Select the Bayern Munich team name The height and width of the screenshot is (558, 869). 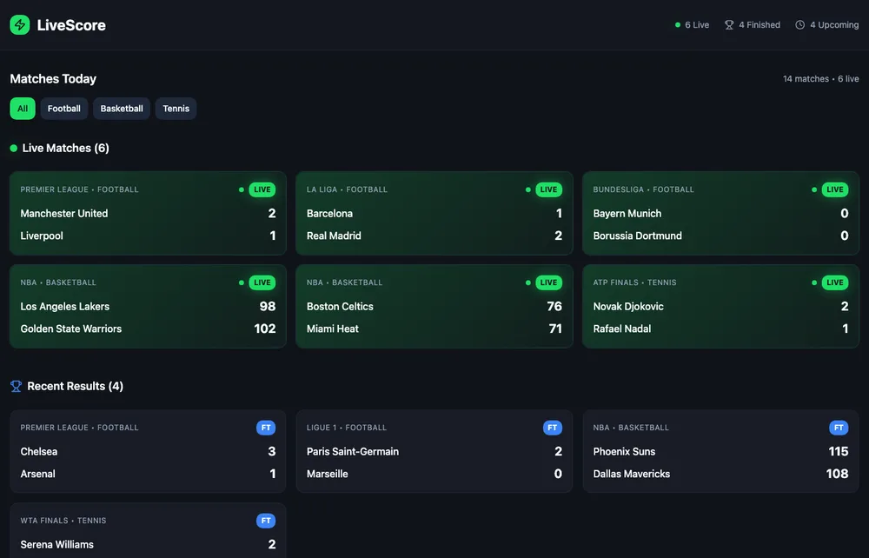click(627, 213)
